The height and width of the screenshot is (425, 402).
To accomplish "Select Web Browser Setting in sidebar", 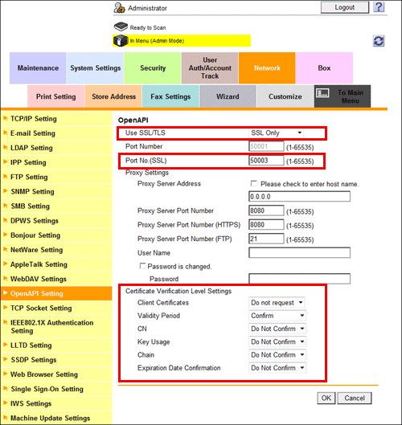I will pos(44,374).
